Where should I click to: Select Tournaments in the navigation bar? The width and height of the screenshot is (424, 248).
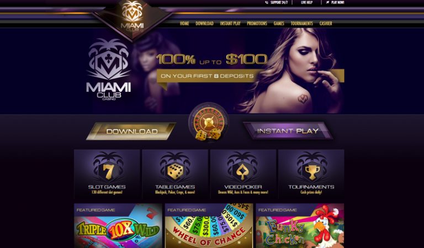click(302, 23)
